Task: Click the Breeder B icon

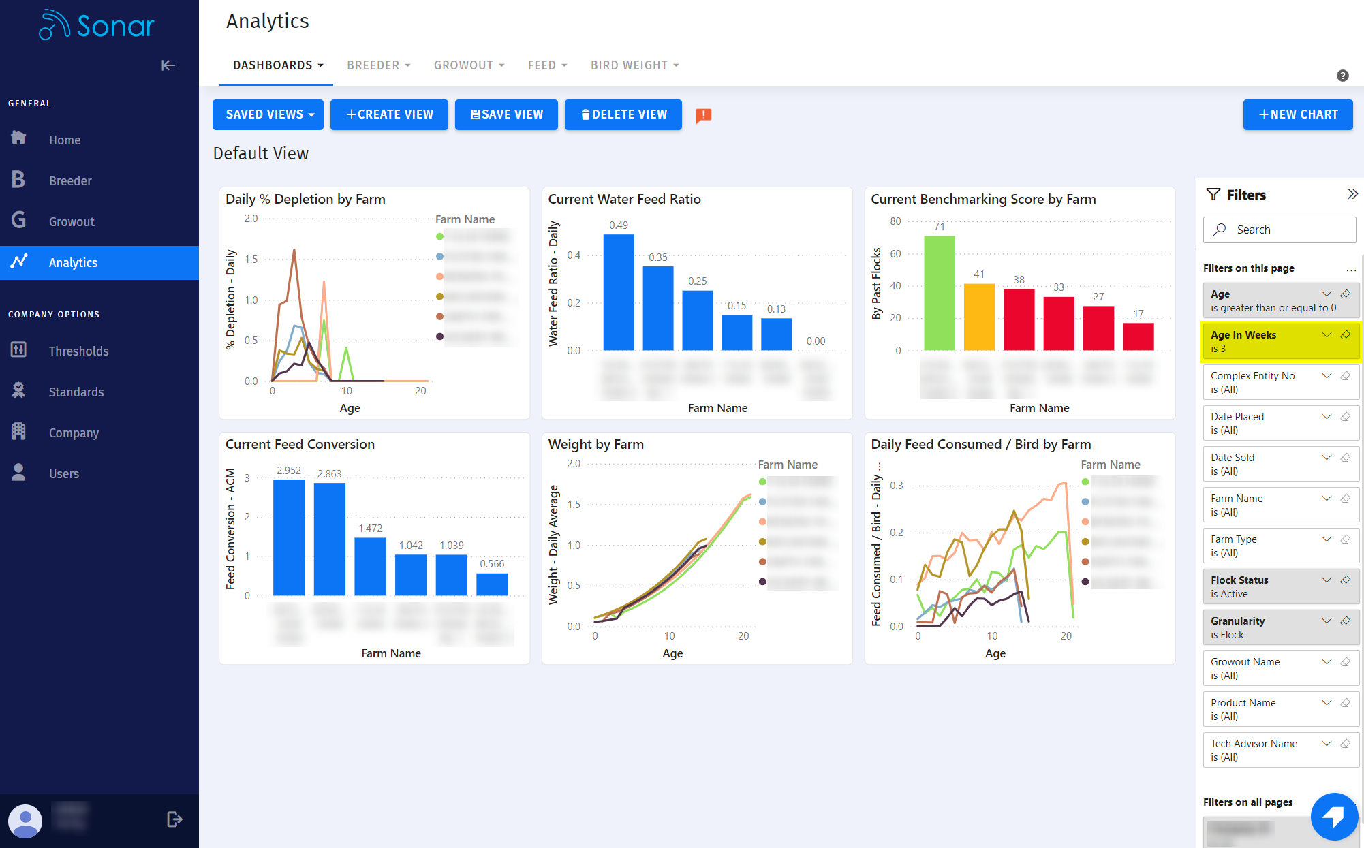Action: coord(18,180)
